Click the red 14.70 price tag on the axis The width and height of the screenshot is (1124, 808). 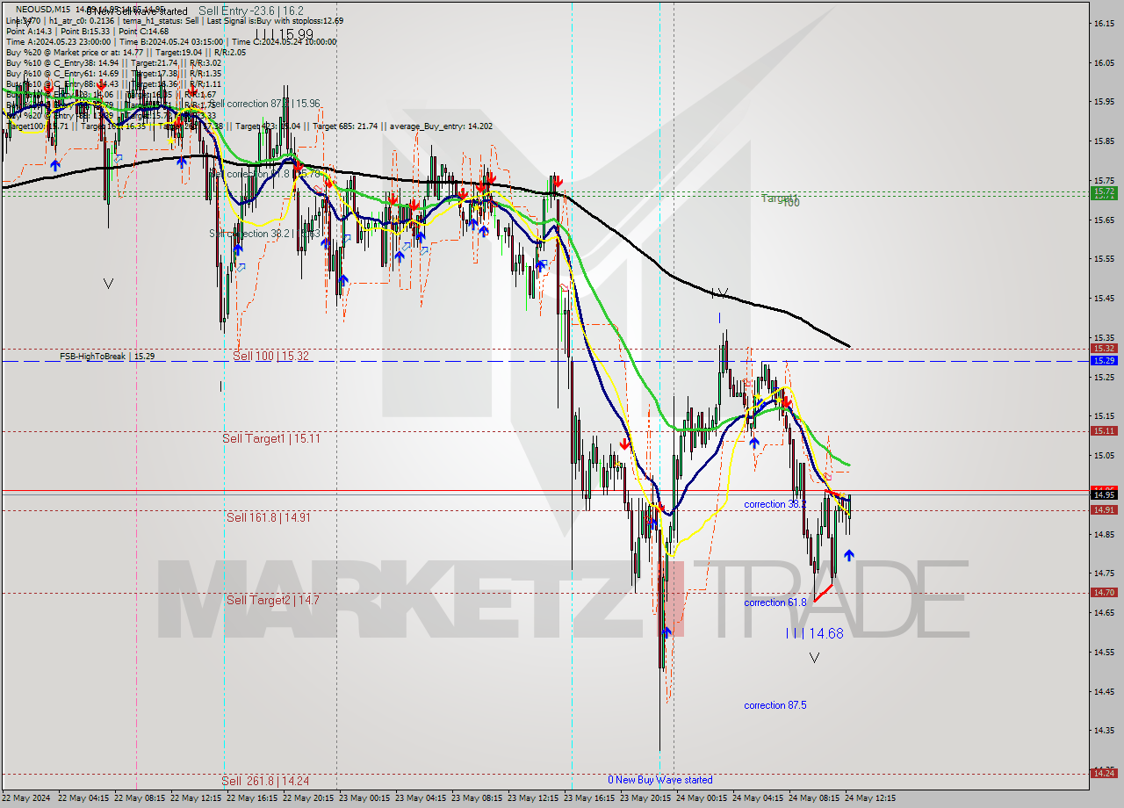1104,592
